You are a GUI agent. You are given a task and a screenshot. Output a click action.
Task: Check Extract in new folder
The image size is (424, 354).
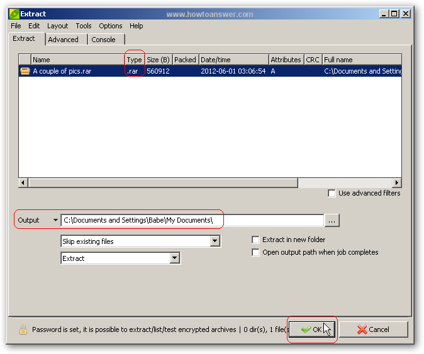click(x=255, y=240)
